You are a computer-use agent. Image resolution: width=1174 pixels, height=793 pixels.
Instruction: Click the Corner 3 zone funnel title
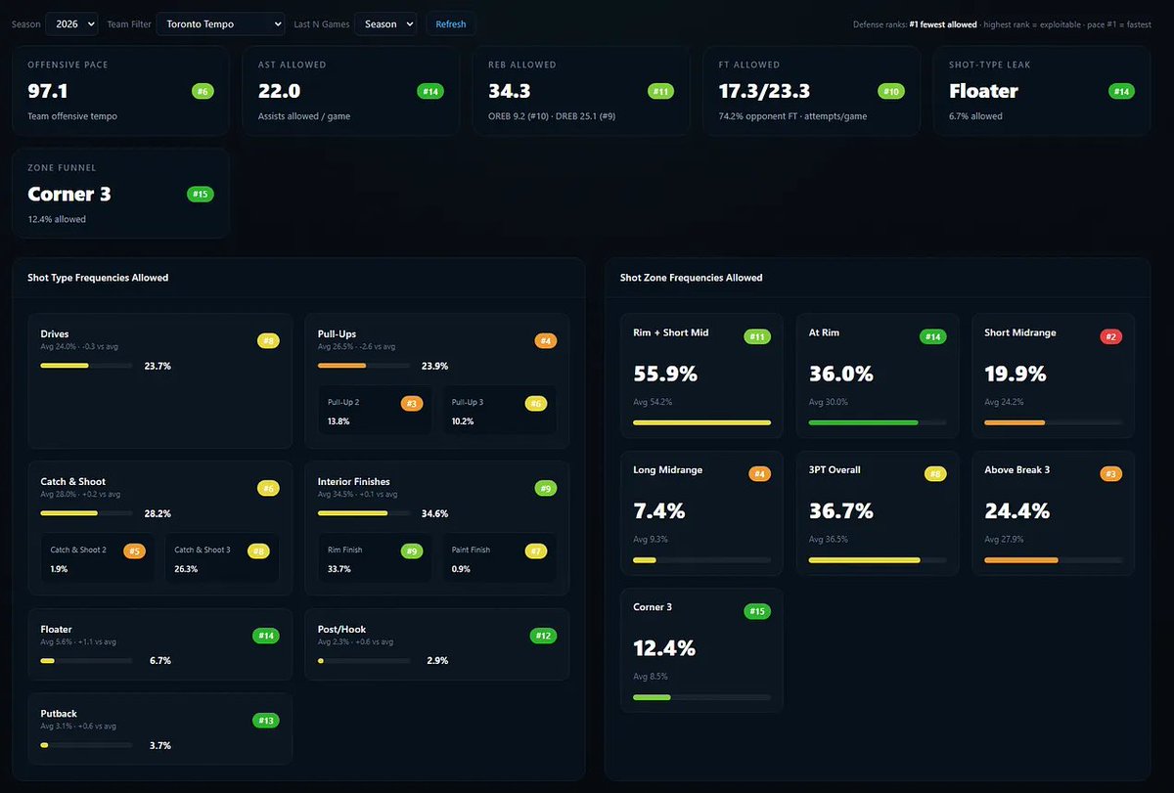click(69, 194)
